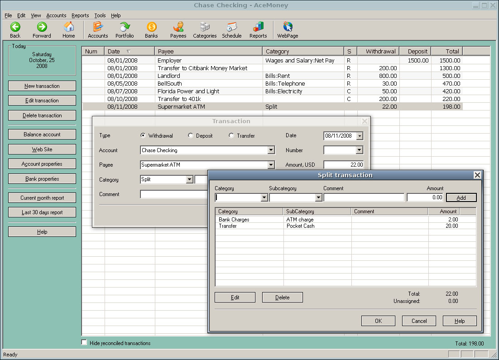
Task: Select the Employer transaction row
Action: coord(272,61)
